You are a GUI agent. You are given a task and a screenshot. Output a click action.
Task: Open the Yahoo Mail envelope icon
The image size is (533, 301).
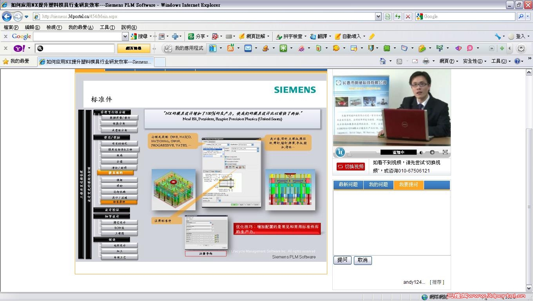click(x=248, y=48)
